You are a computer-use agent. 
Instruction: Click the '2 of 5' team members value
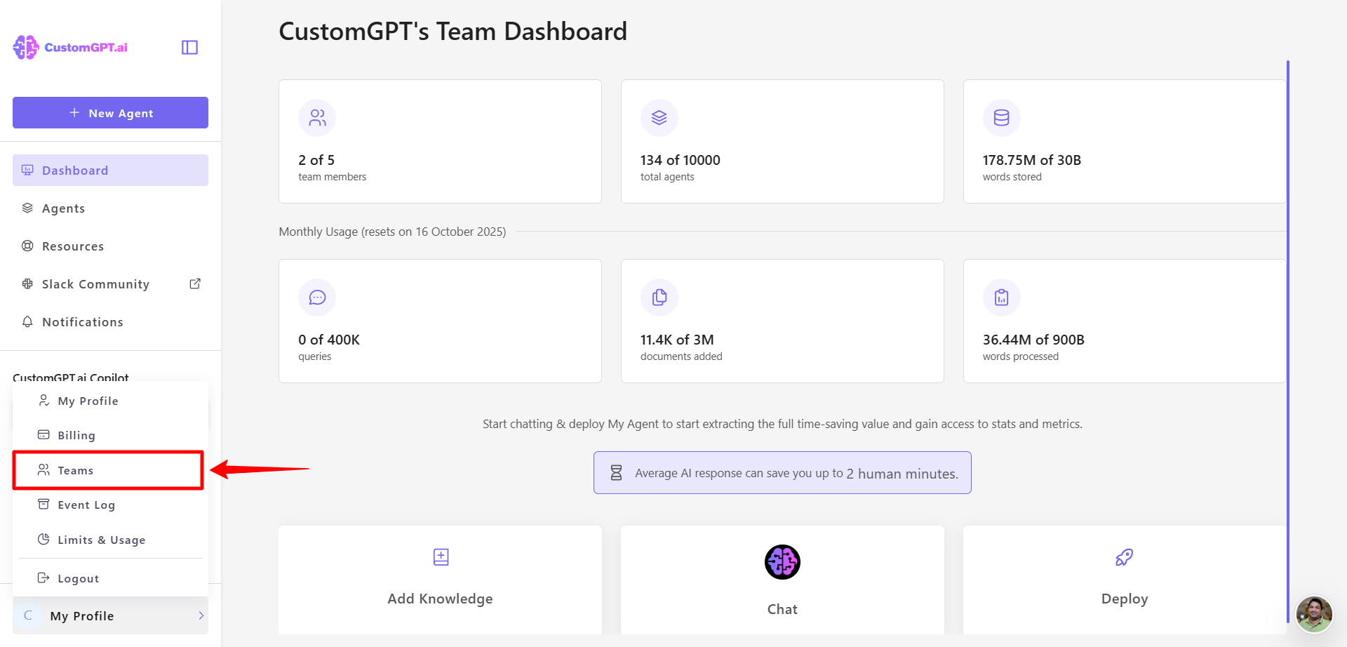point(316,160)
